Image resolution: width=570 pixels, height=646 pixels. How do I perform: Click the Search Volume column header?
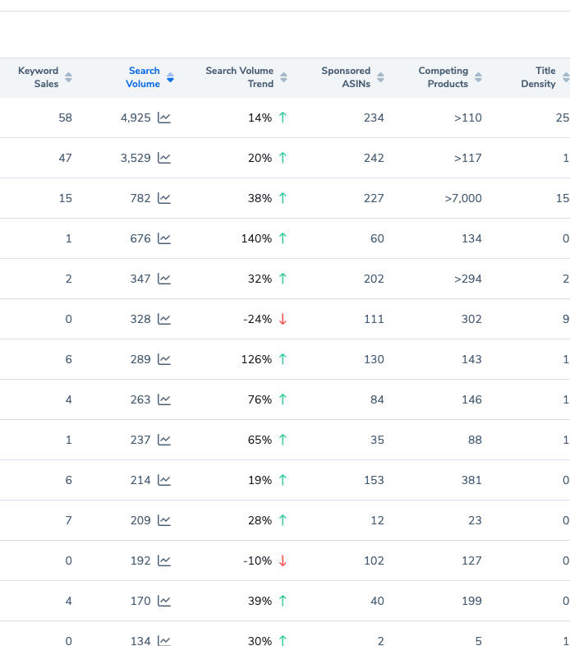pos(143,77)
